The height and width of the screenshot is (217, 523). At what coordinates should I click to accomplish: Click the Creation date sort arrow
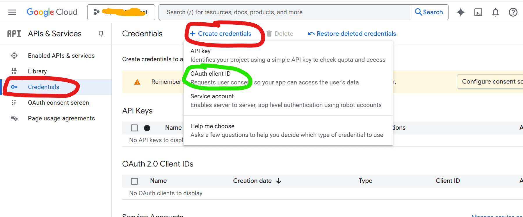[x=279, y=181]
